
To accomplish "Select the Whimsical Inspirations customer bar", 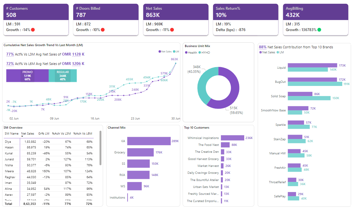I will click(x=232, y=138).
